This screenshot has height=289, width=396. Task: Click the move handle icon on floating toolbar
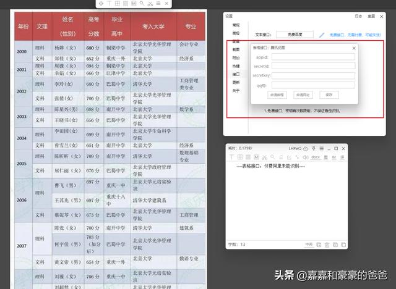(x=101, y=3)
